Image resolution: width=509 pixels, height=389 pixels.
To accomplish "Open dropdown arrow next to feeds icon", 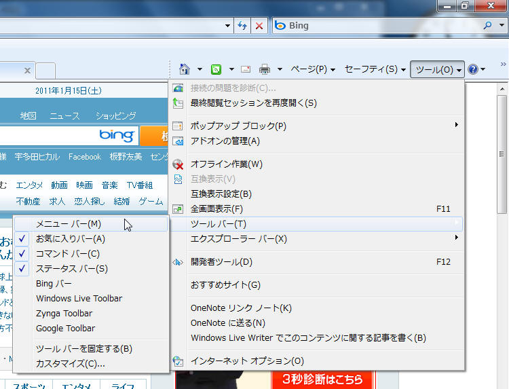I will pos(231,69).
